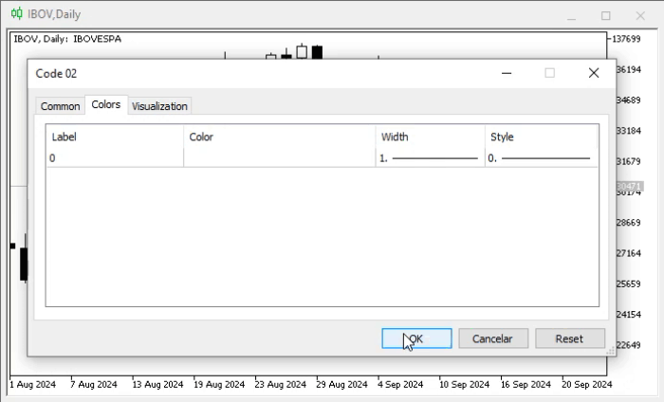Viewport: 664px width, 402px height.
Task: Click the black candlestick at chart left
Action: 24,264
